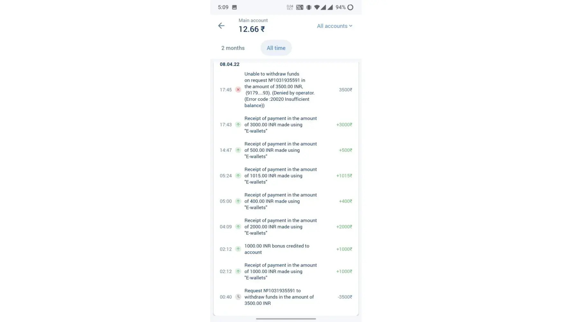The height and width of the screenshot is (322, 572).
Task: Click green arrow icon at 04:09 entry
Action: [x=238, y=227]
